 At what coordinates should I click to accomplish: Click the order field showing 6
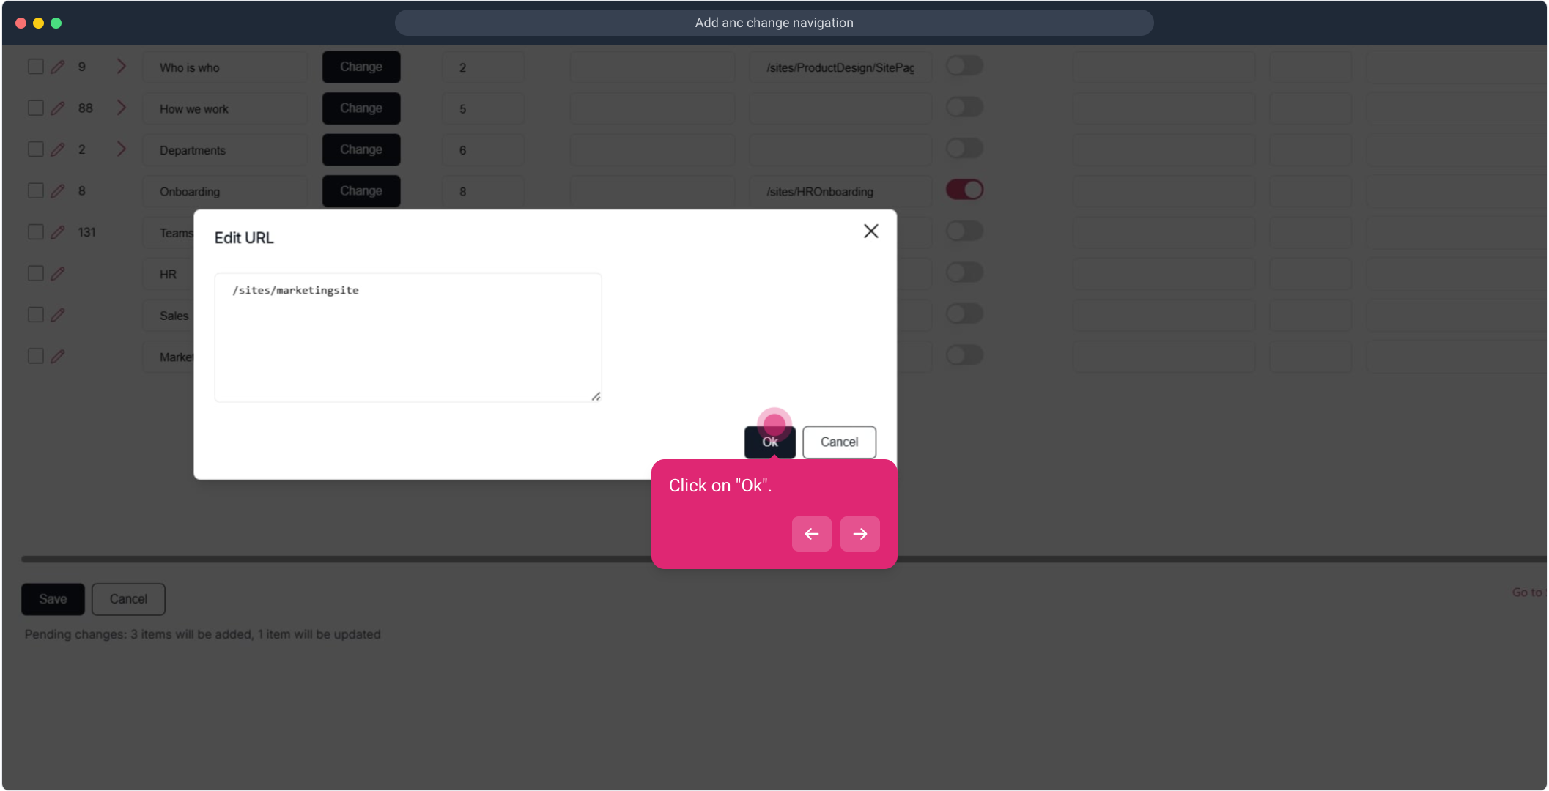[x=483, y=150]
